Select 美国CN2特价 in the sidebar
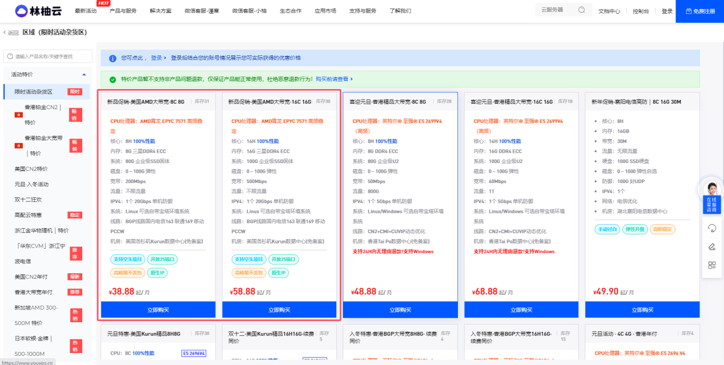This screenshot has height=365, width=724. tap(31, 169)
